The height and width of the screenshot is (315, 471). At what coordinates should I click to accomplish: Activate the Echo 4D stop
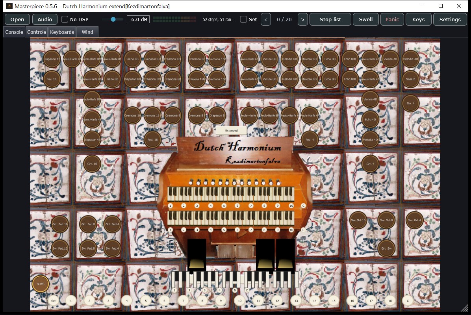[x=370, y=120]
